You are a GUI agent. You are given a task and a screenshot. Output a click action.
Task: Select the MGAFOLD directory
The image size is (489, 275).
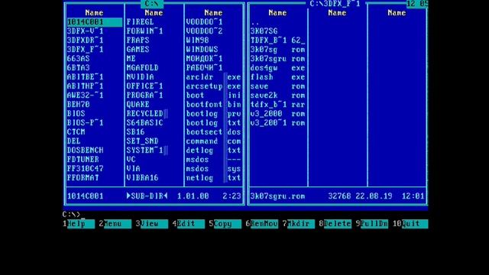(x=142, y=68)
